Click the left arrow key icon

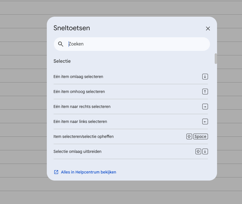(205, 121)
